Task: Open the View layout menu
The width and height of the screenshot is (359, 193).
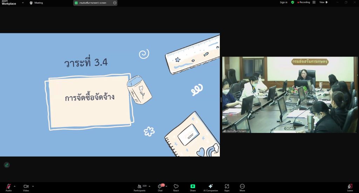Action: coord(323,2)
